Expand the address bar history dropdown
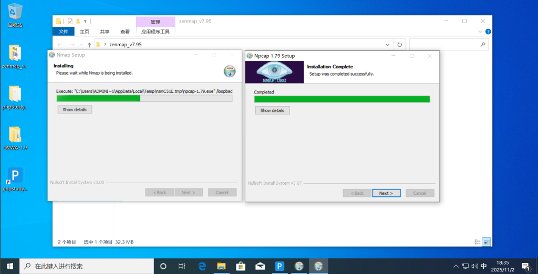Viewport: 538px width, 274px height. coord(388,45)
